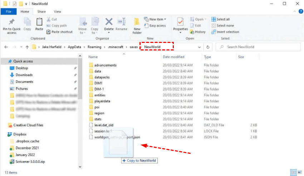Open the New item dropdown
The width and height of the screenshot is (304, 176).
[x=155, y=19]
